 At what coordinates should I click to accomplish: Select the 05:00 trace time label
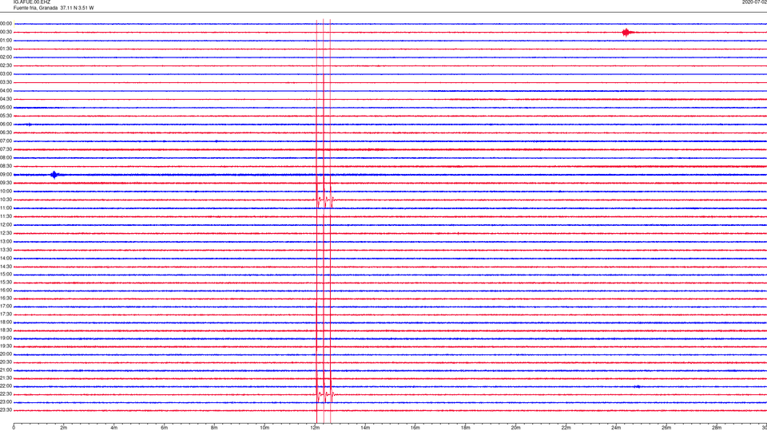pos(6,108)
